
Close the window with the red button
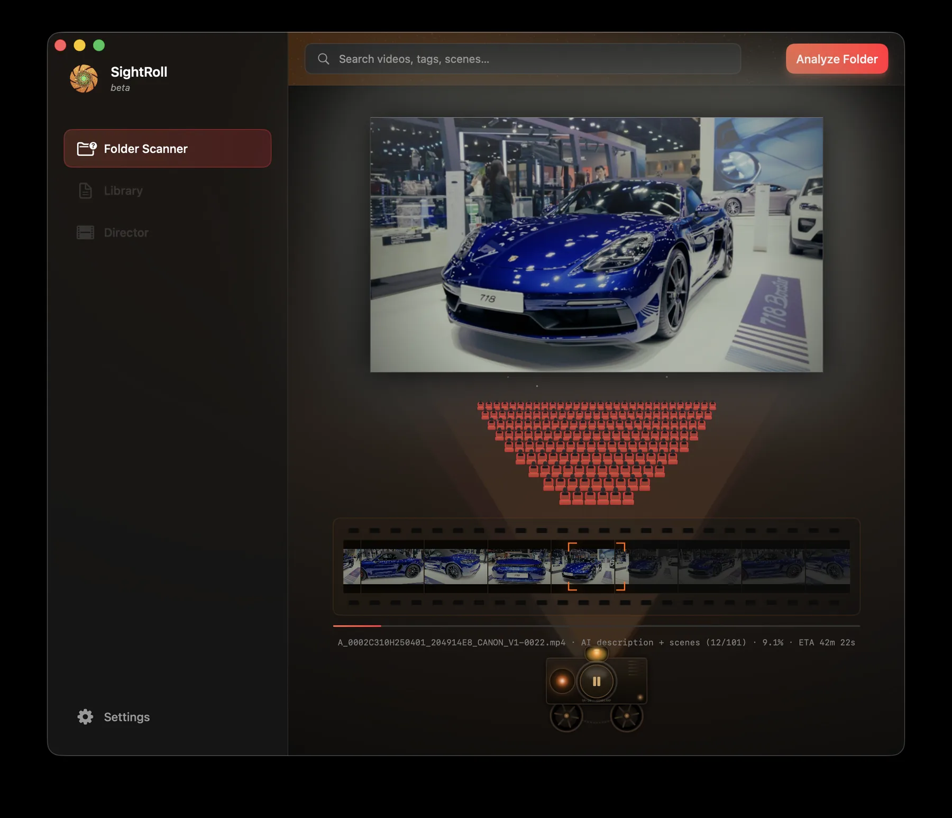click(60, 46)
